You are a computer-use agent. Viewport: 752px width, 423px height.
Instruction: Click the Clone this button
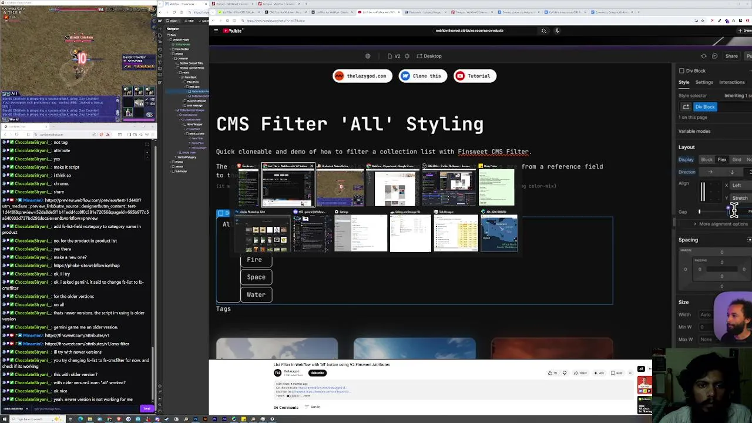pos(422,76)
